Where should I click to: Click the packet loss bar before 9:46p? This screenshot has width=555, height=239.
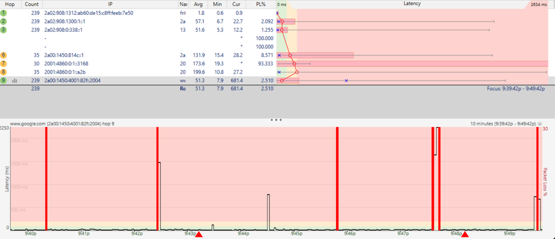pyautogui.click(x=337, y=179)
